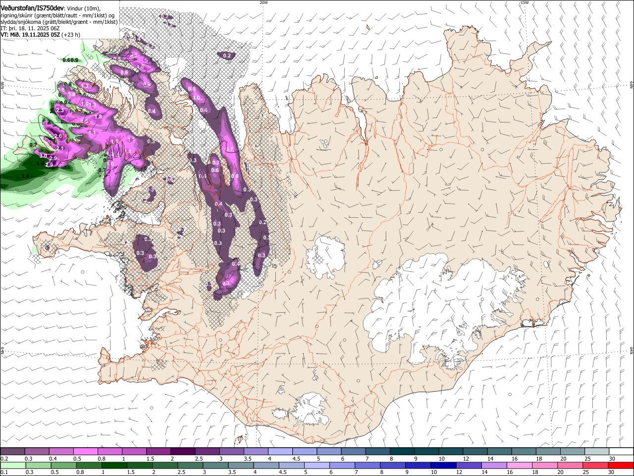Viewport: 634px width, 476px height.
Task: Click the '2.3' precipitation value on the map
Action: click(60, 110)
